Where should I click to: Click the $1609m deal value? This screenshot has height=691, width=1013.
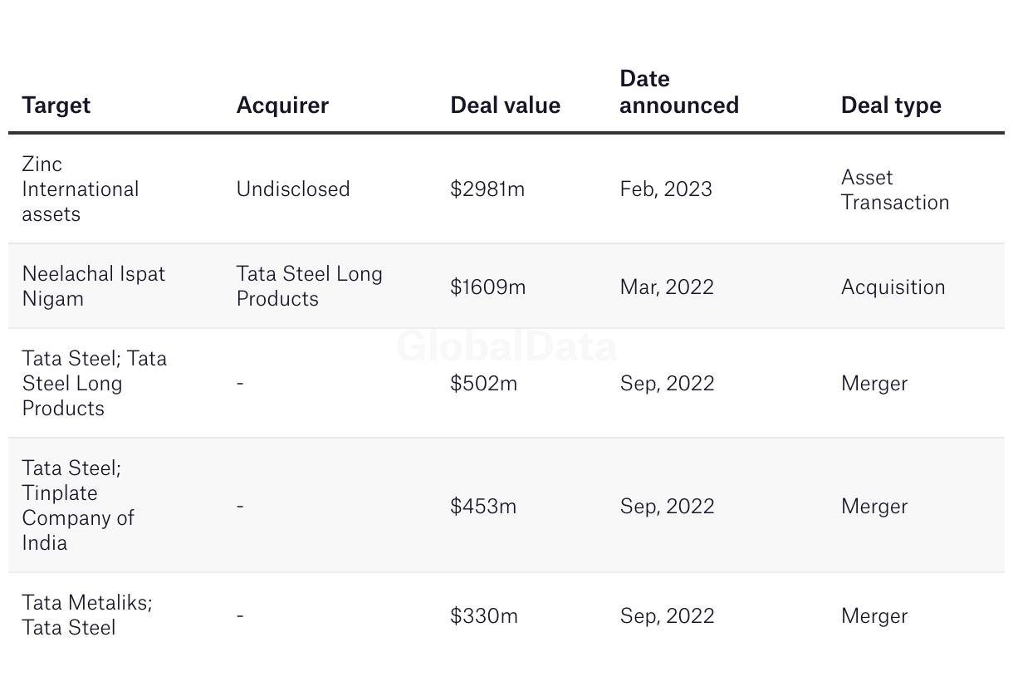(x=488, y=287)
